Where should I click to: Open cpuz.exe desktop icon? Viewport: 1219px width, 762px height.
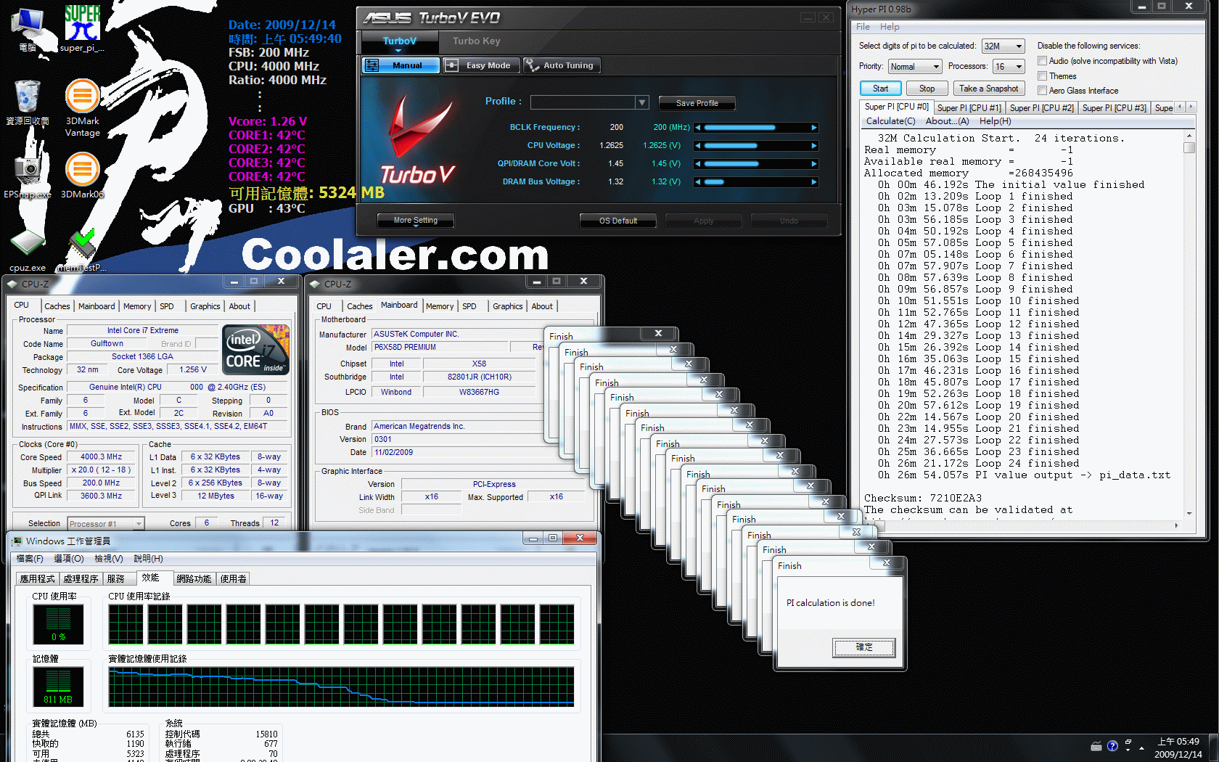tap(28, 250)
